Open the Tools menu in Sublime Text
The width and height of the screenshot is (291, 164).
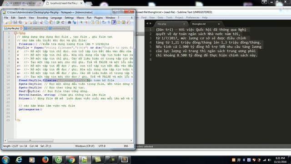click(169, 17)
